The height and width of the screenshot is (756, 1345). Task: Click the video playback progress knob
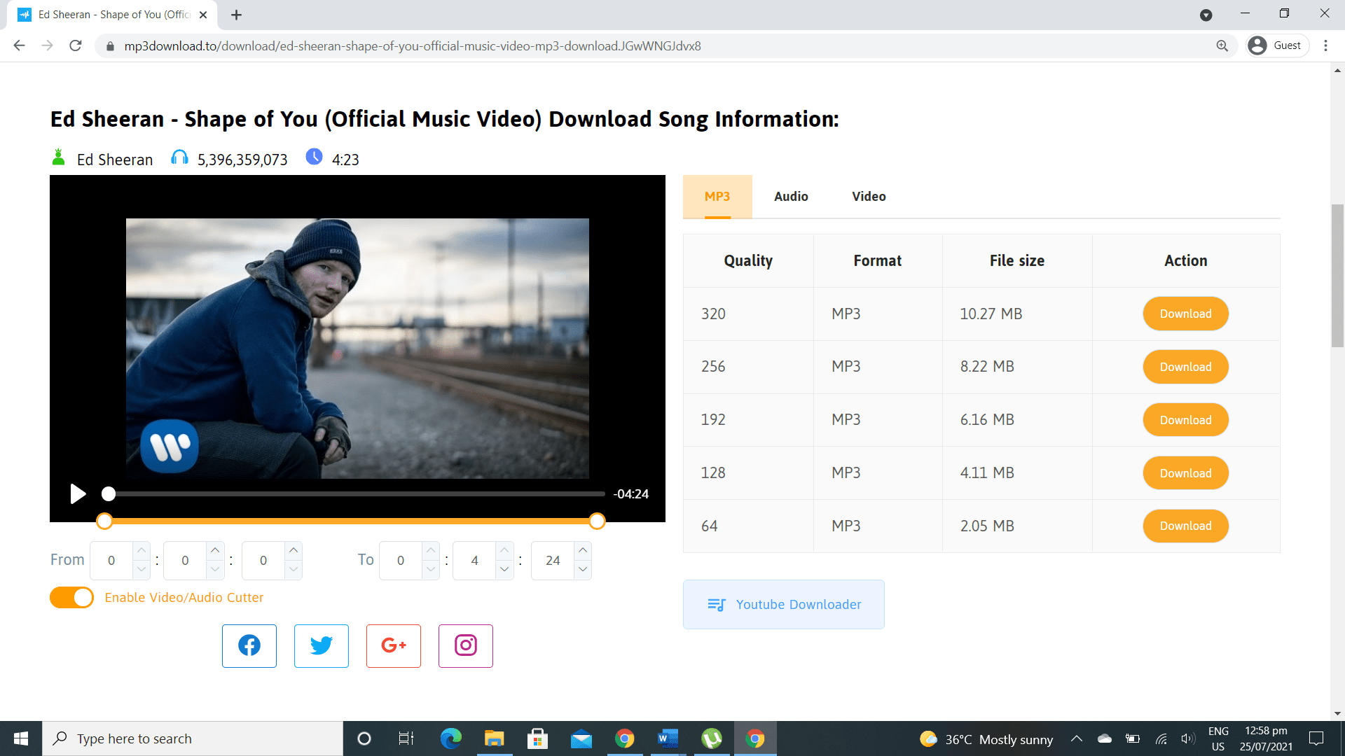click(x=109, y=494)
